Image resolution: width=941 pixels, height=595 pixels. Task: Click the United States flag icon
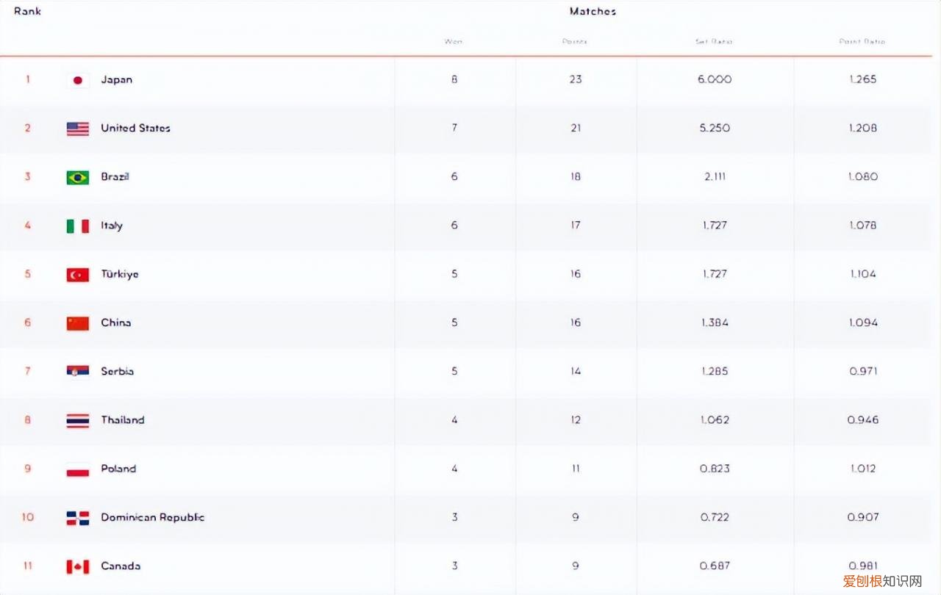point(78,129)
